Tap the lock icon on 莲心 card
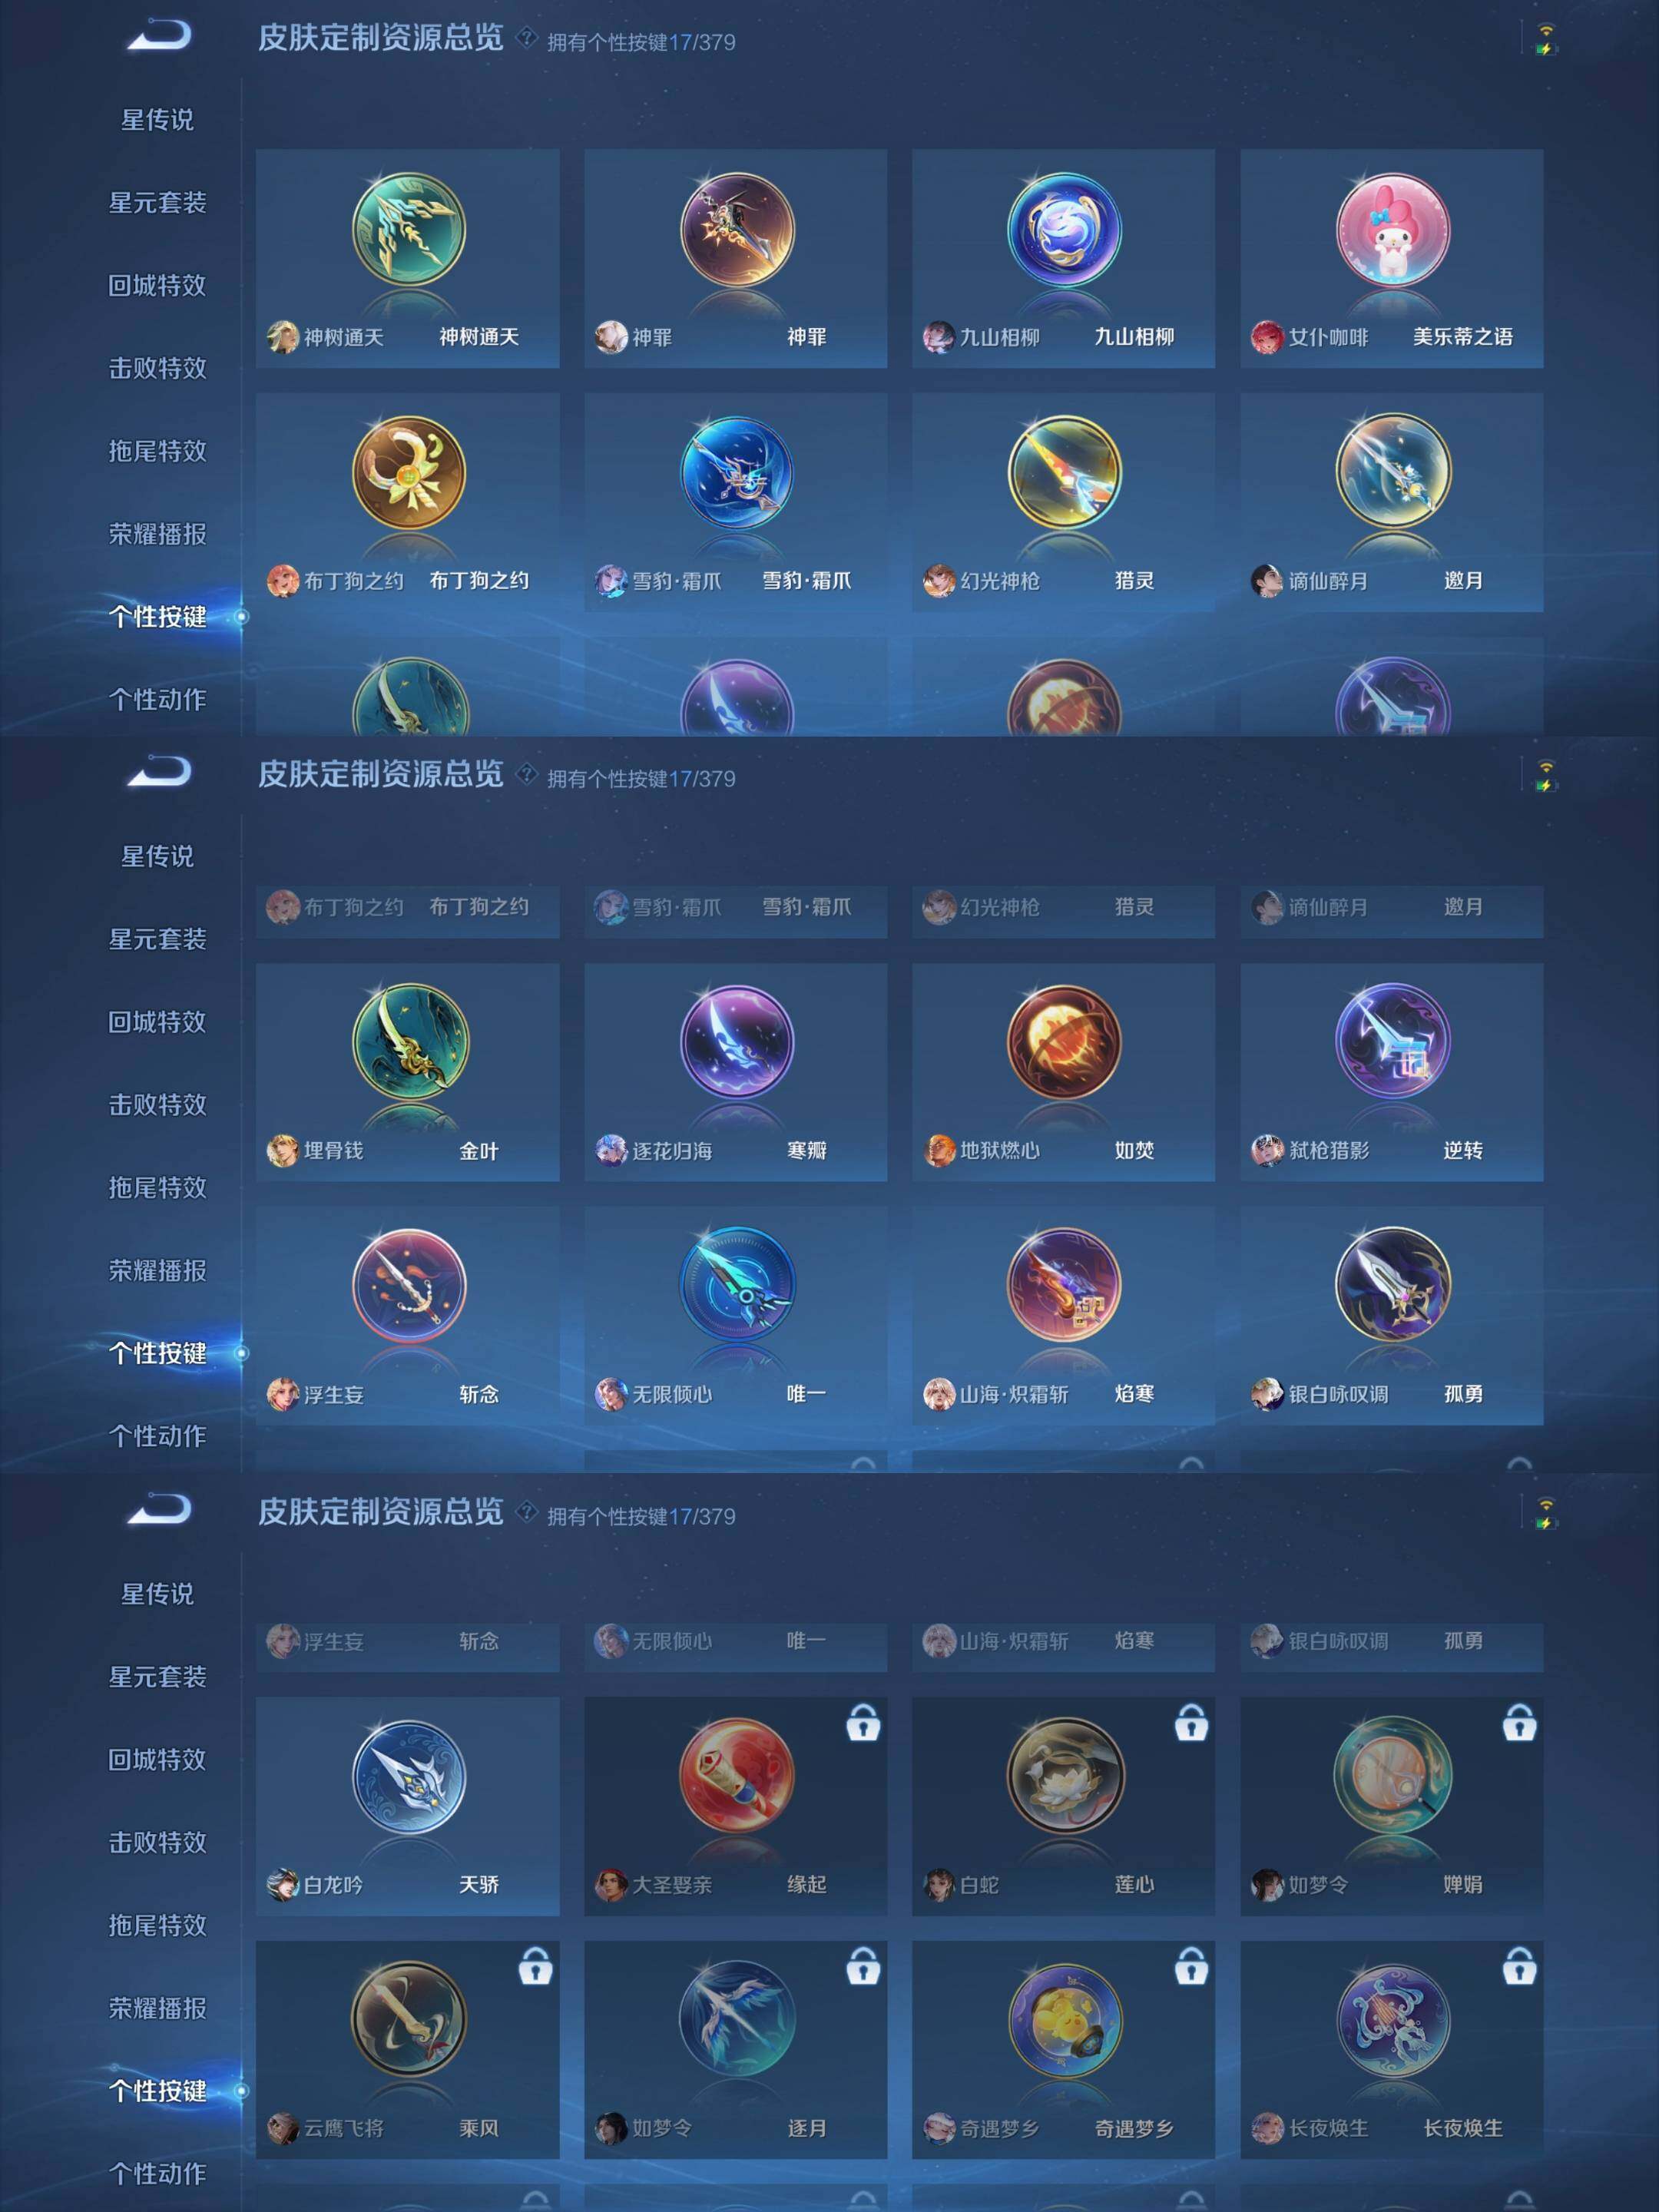 pyautogui.click(x=1190, y=1723)
